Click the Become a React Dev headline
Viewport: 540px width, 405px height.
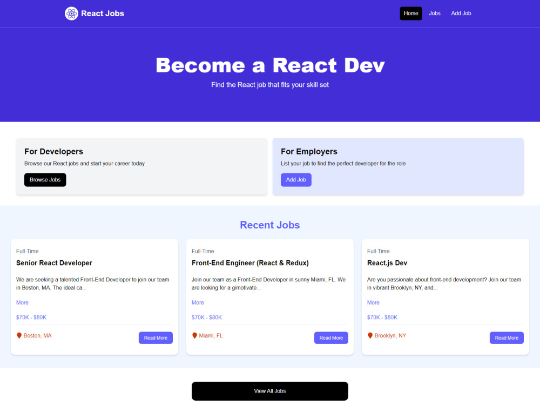tap(270, 65)
